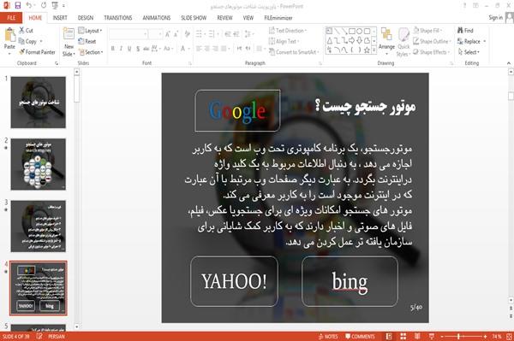
Task: Toggle text Shadow formatting
Action: [138, 49]
